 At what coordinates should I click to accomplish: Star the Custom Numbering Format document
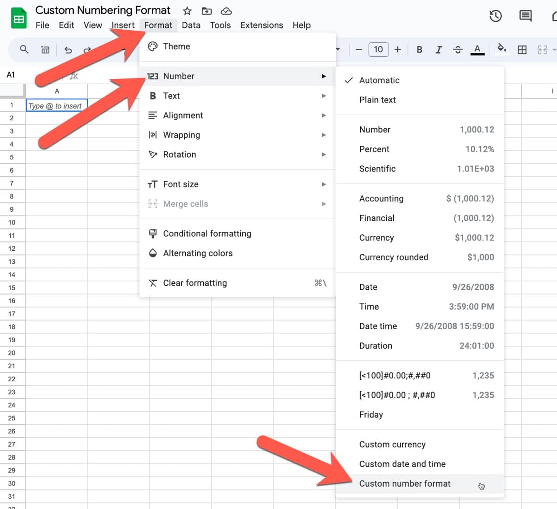pyautogui.click(x=187, y=11)
